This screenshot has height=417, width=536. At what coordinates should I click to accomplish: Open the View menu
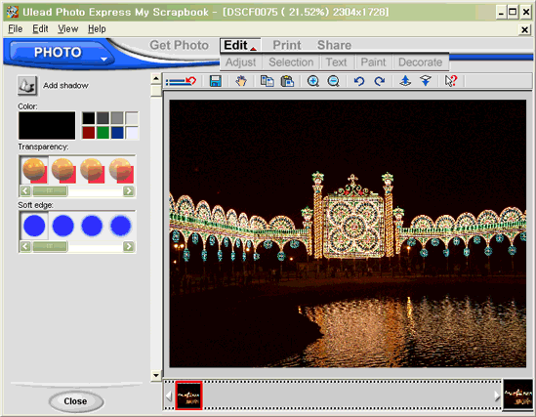click(x=68, y=29)
